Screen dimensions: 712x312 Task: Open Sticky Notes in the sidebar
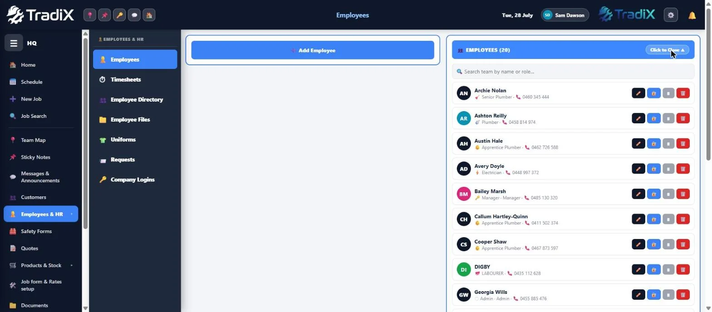click(x=41, y=157)
